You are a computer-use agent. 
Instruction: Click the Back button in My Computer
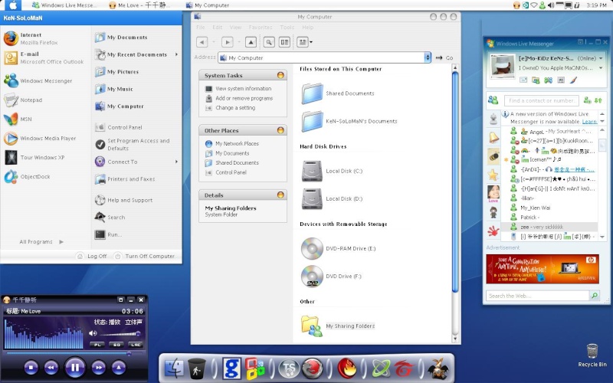pyautogui.click(x=202, y=42)
